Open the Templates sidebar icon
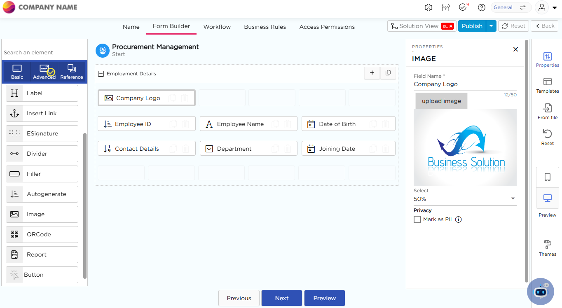Viewport: 562px width, 308px height. (547, 82)
